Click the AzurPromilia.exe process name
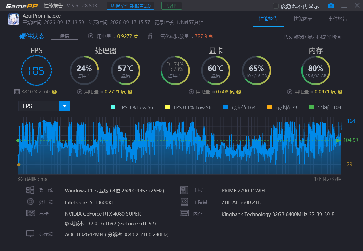The height and width of the screenshot is (251, 363). (x=42, y=16)
